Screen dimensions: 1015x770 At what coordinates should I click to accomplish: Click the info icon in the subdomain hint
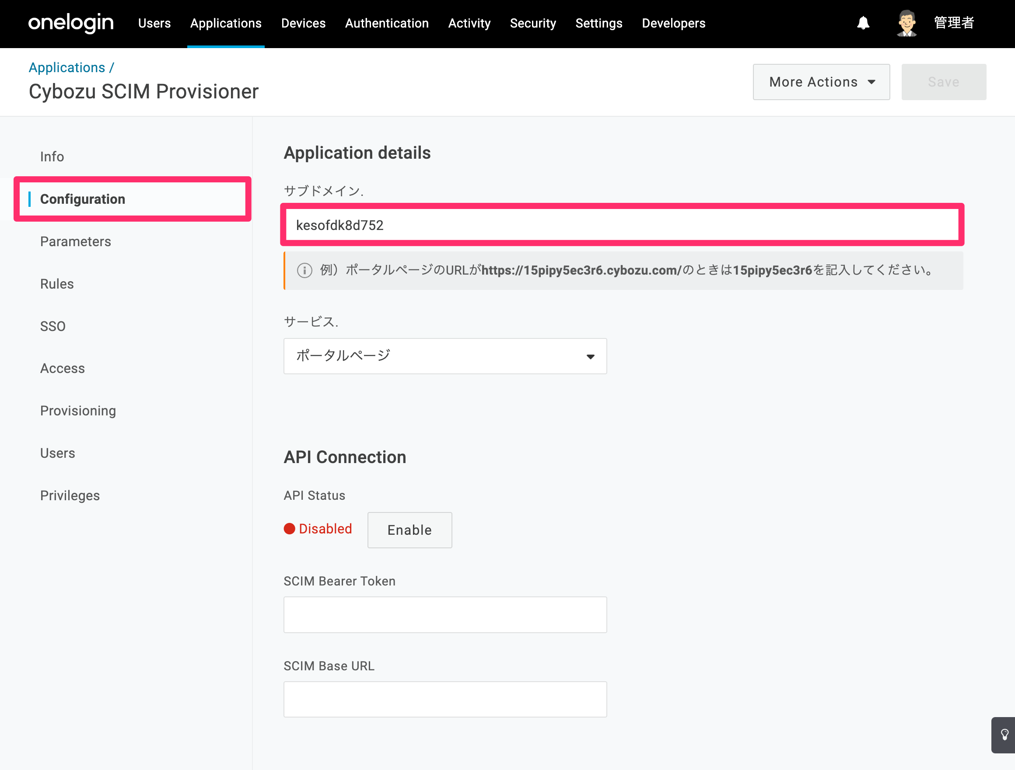[304, 270]
